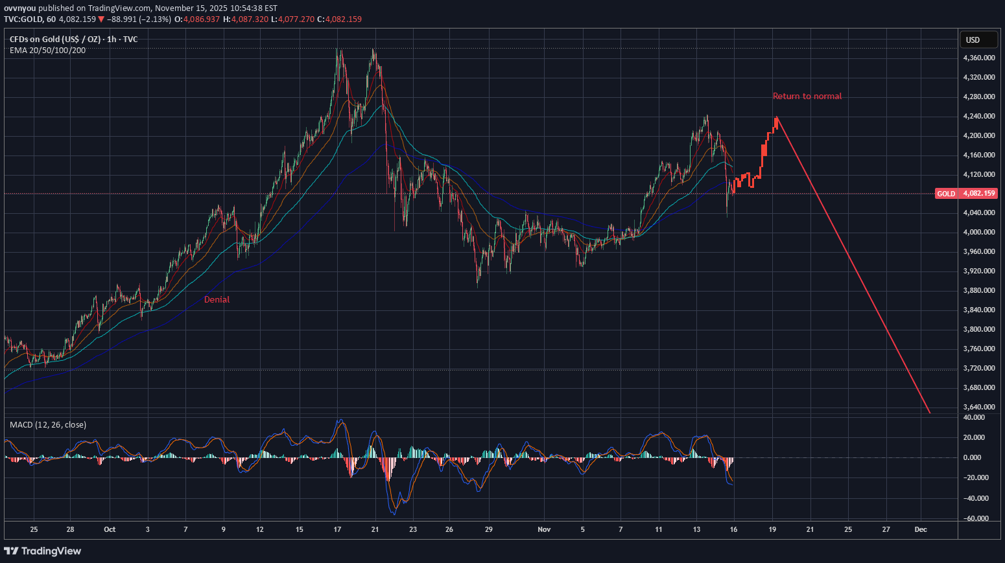Click the "Nov" label on the time axis

click(x=544, y=529)
